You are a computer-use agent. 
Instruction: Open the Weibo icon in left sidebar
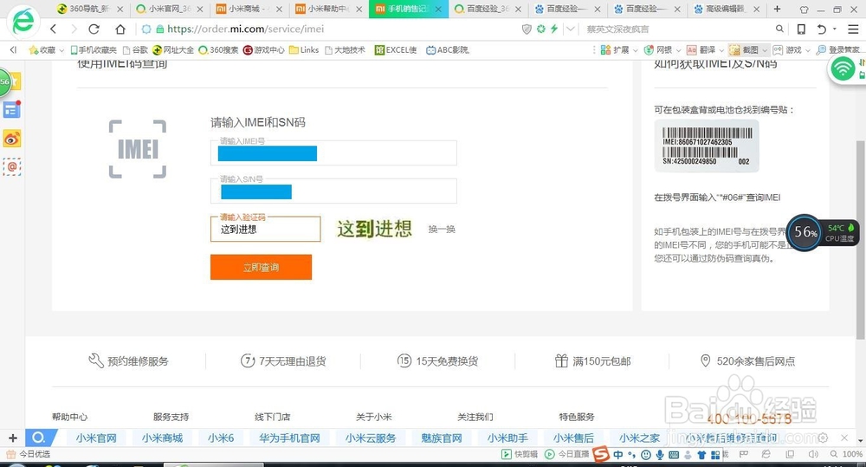pos(11,138)
